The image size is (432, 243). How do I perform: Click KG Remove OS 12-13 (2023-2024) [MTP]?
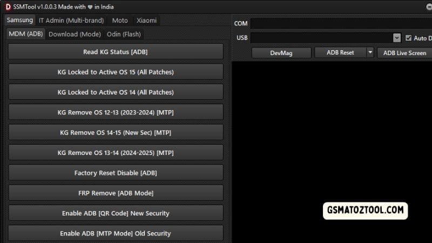(x=116, y=112)
